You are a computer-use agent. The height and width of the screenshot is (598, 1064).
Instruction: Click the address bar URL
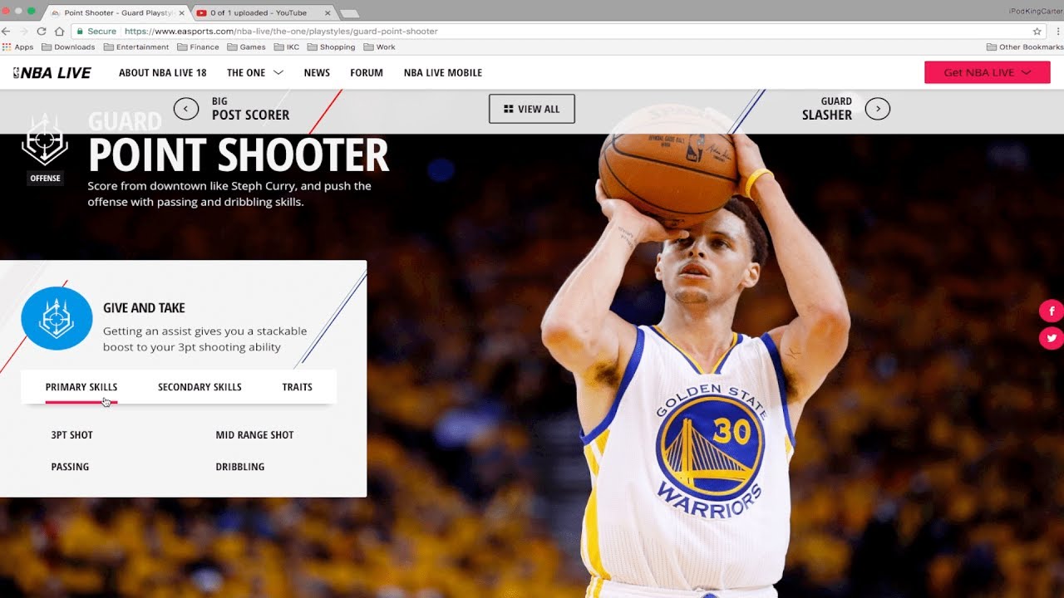click(x=281, y=31)
